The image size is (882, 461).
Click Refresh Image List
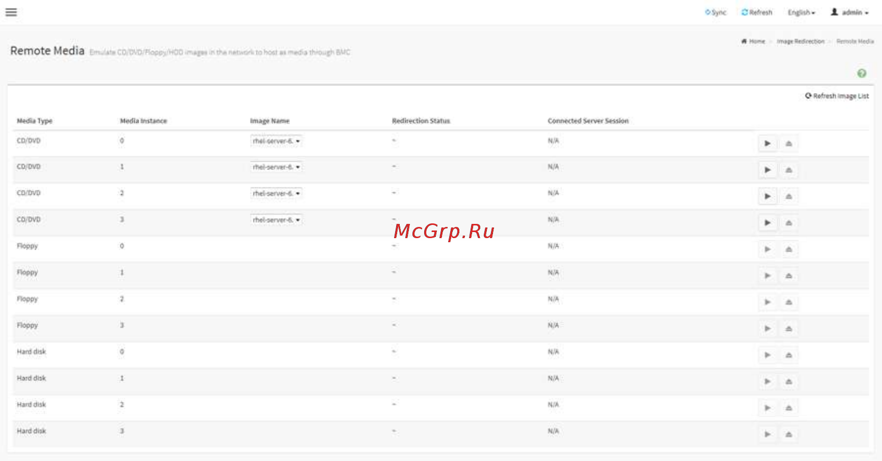[837, 96]
